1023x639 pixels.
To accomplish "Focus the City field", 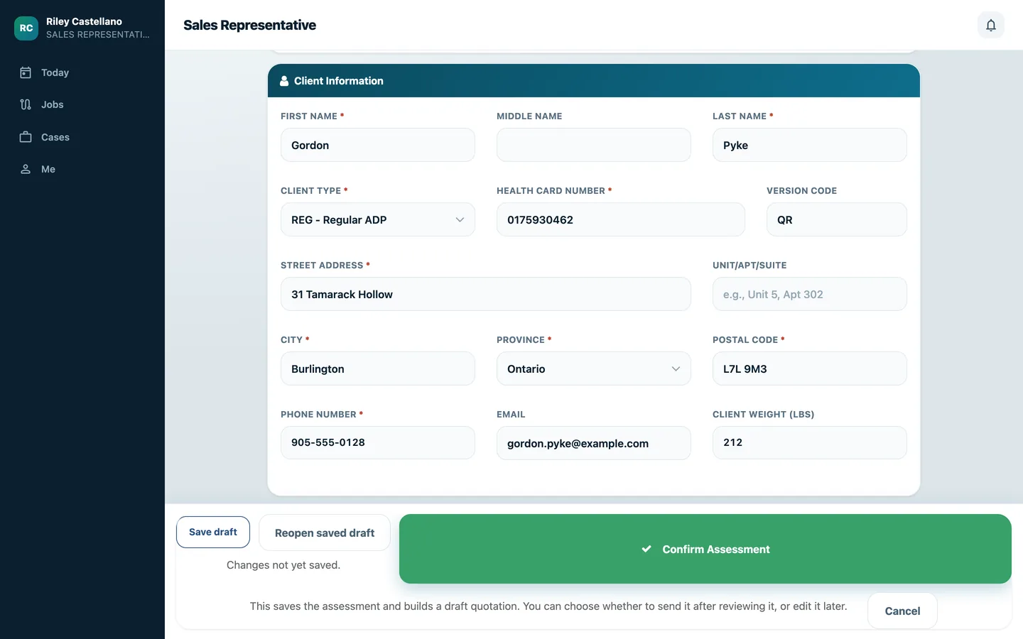I will click(378, 368).
